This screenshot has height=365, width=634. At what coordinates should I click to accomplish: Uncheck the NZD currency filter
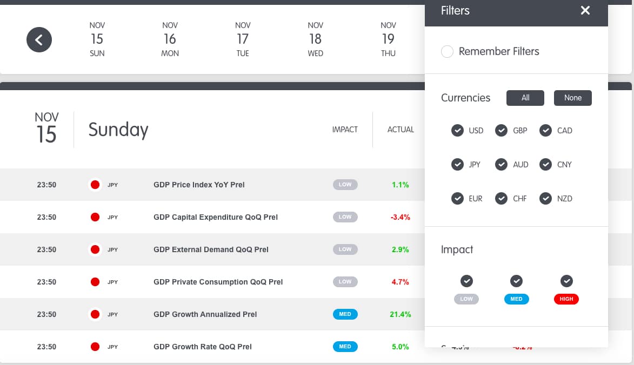(546, 199)
